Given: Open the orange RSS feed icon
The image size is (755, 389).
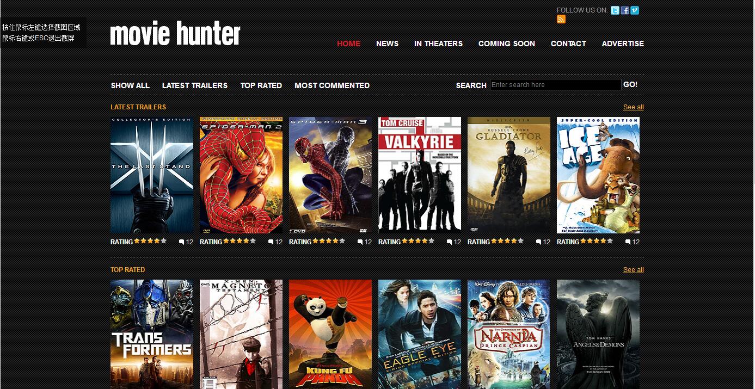Looking at the screenshot, I should (x=561, y=20).
